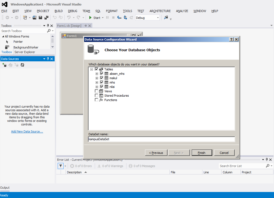Click the DataSet name input field

point(161,139)
